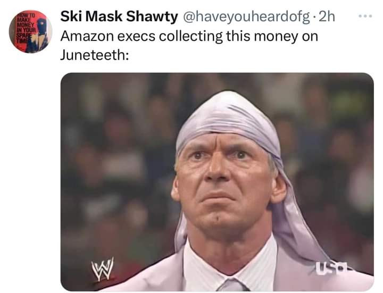The width and height of the screenshot is (383, 293).
Task: Click the tweet text about Amazon execs
Action: [189, 45]
